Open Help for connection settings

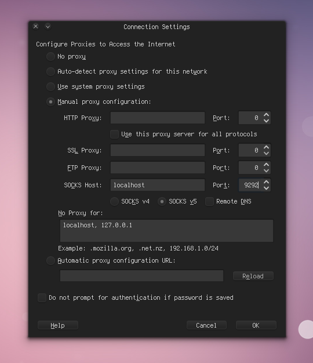tap(58, 325)
